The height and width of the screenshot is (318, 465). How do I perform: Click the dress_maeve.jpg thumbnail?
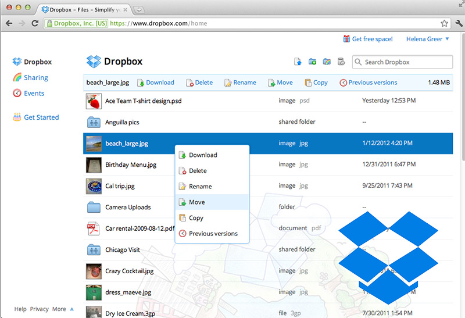click(x=94, y=292)
